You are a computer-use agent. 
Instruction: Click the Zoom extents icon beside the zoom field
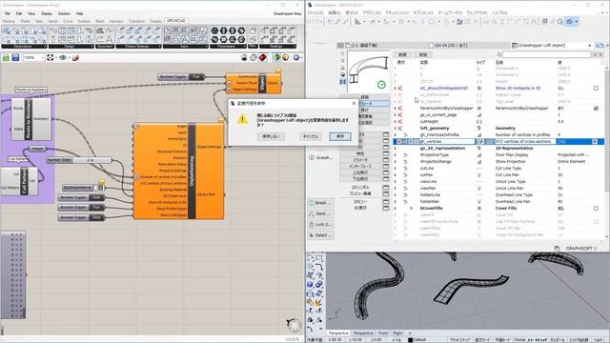(x=51, y=57)
